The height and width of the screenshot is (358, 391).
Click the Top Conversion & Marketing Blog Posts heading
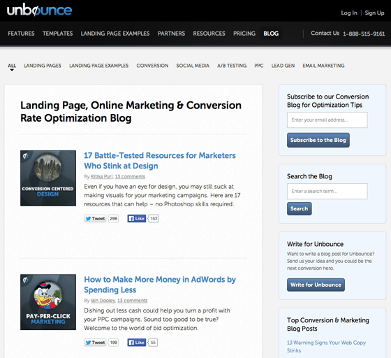(328, 324)
